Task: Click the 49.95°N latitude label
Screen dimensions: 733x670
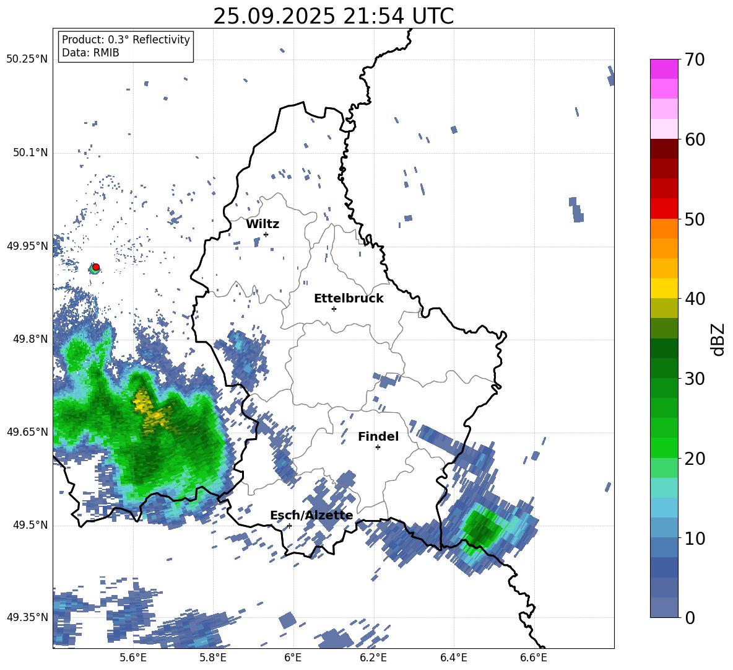Action: point(27,246)
